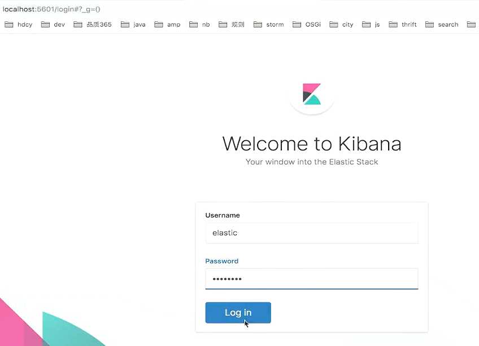Open the dev bookmark folder

[53, 24]
